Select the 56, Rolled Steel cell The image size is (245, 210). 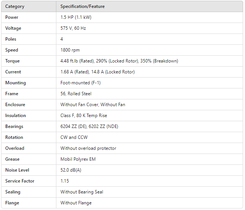tap(76, 94)
